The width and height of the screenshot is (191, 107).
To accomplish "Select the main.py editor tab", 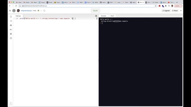I will coord(18,16).
